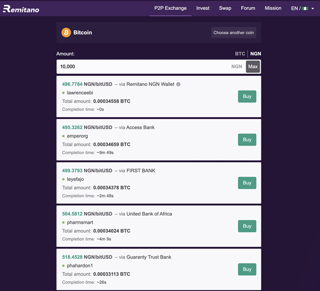Click the 518.4528 NGN/bitUSD rate
The width and height of the screenshot is (320, 291).
[x=87, y=257]
